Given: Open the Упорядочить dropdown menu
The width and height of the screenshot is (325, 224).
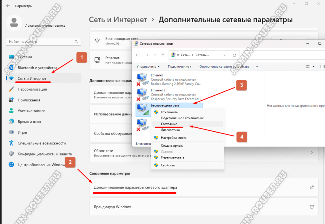Looking at the screenshot, I should pyautogui.click(x=148, y=67).
